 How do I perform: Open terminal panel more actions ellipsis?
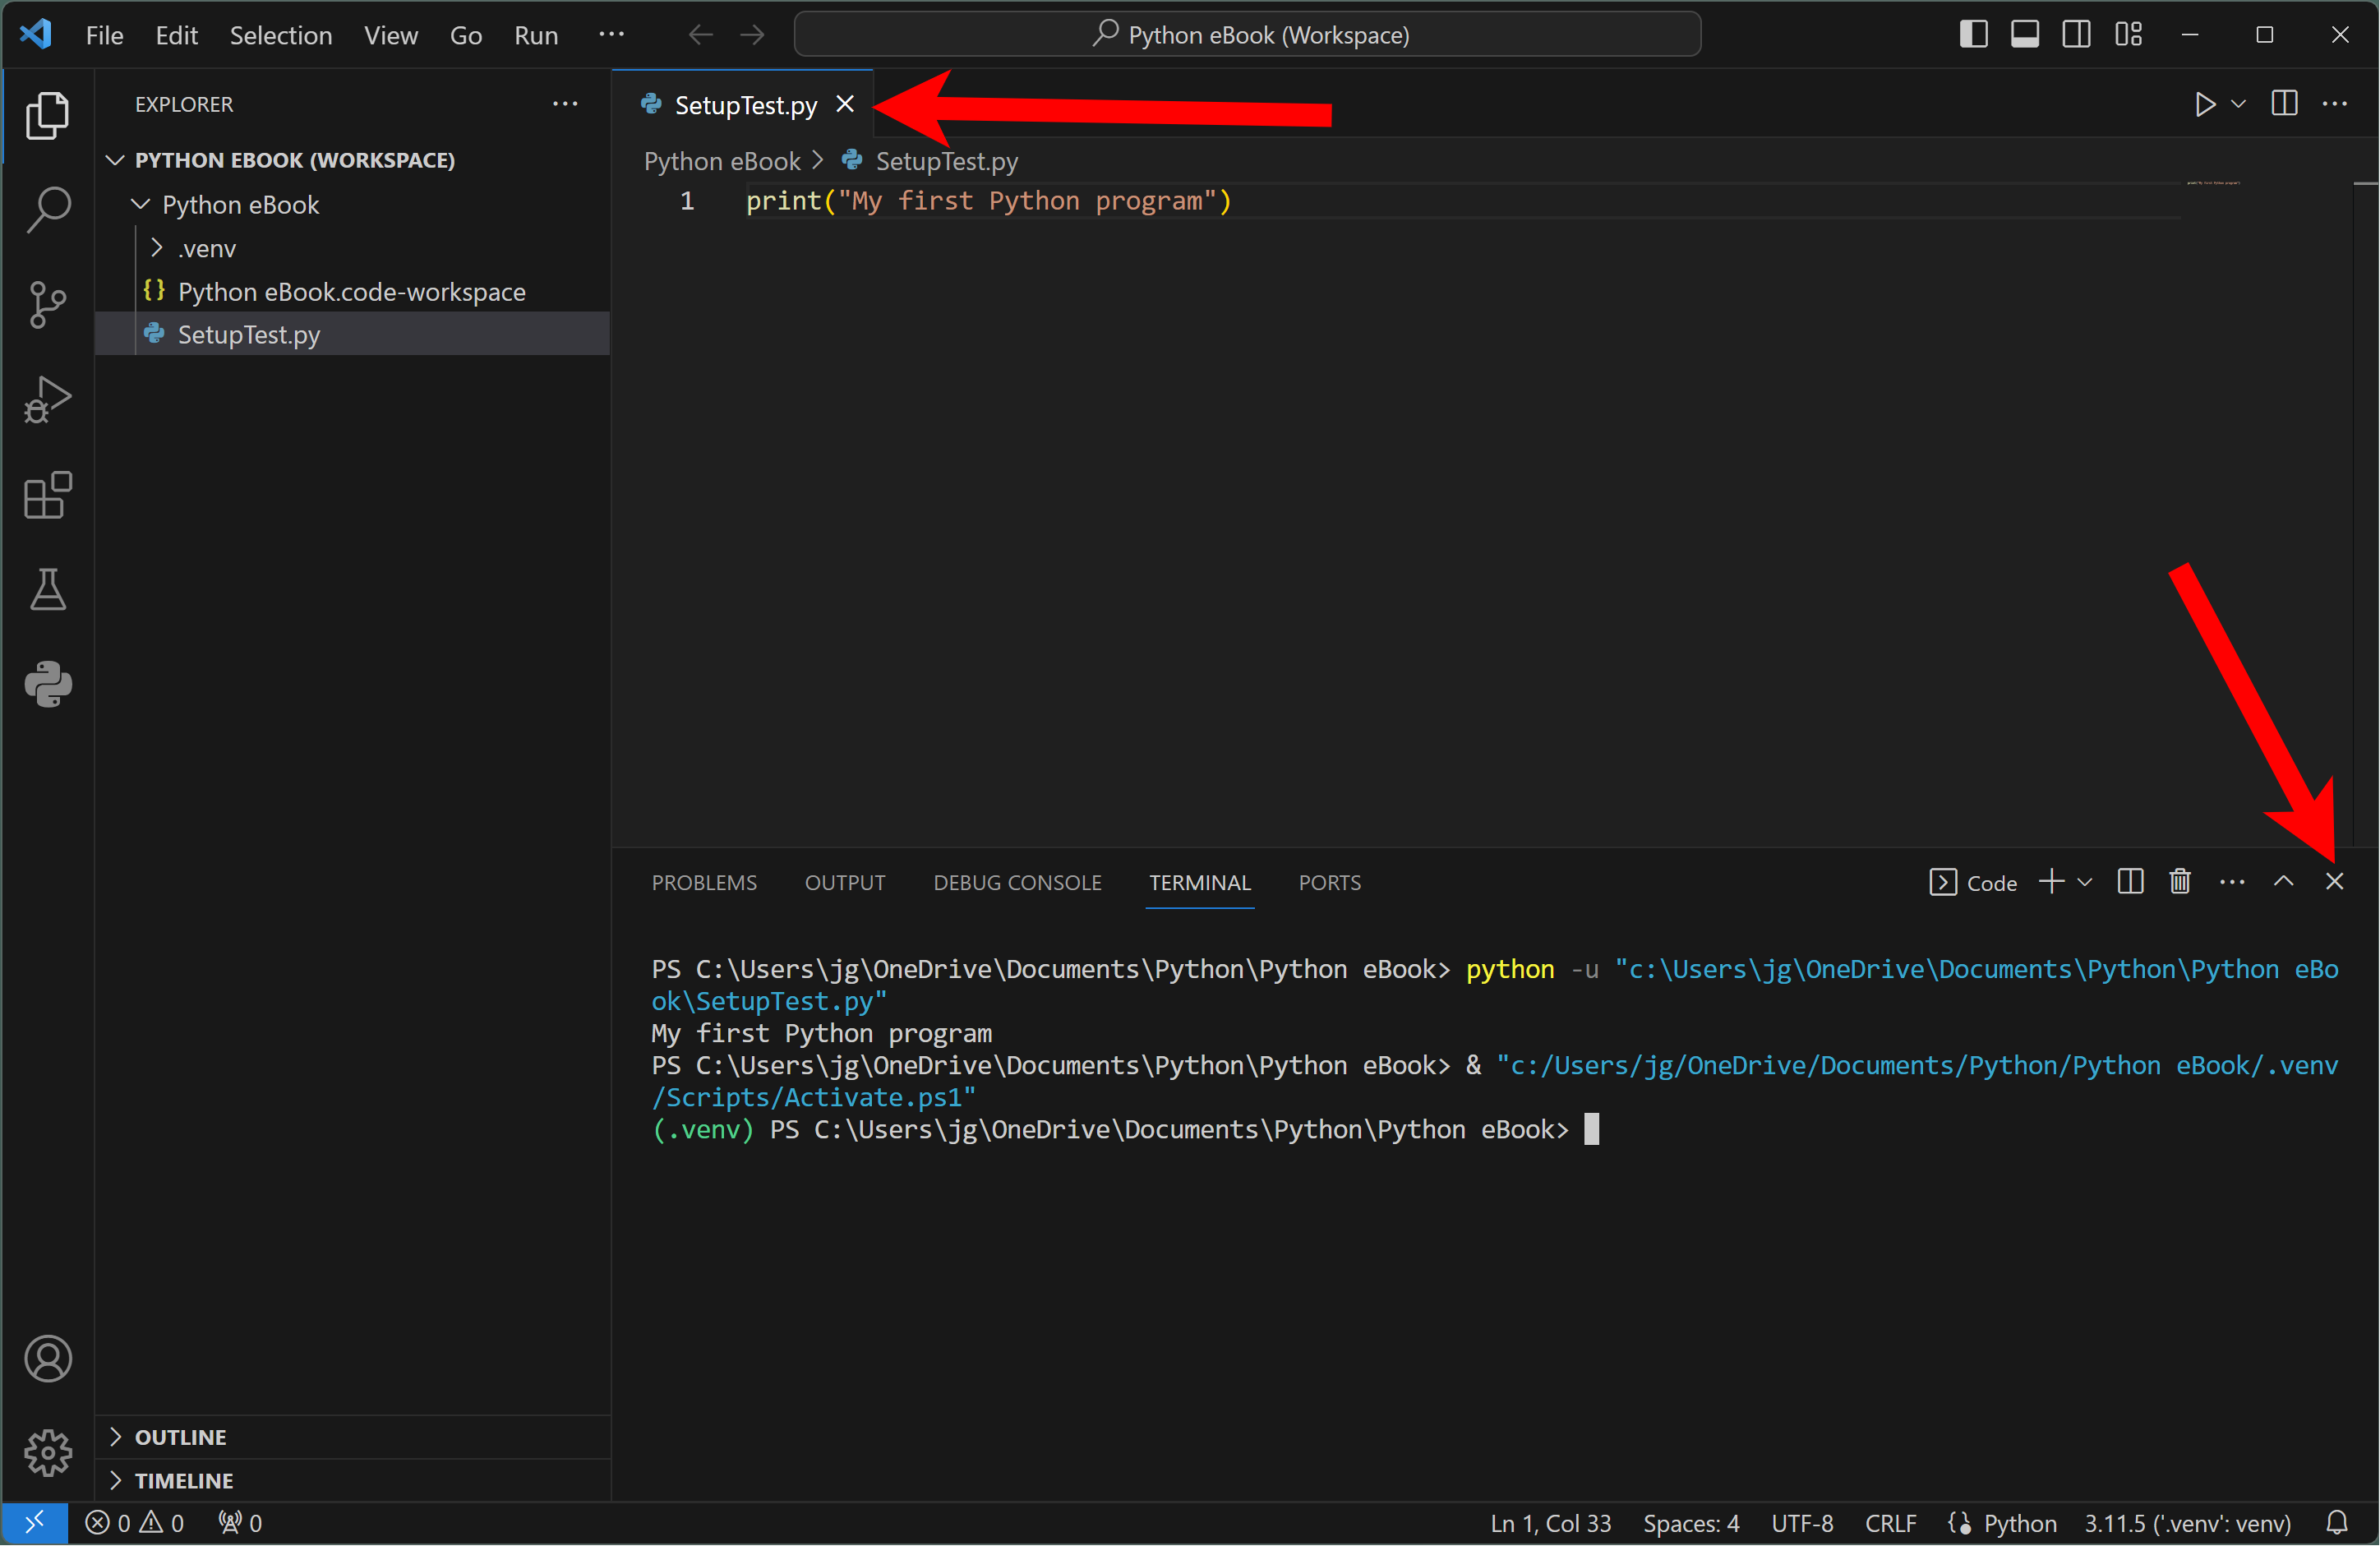point(2232,882)
